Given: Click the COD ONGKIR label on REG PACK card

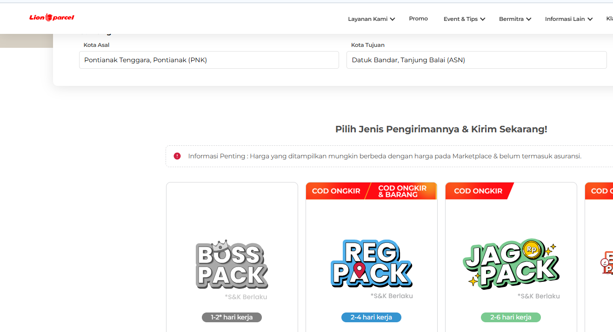Looking at the screenshot, I should [x=336, y=191].
